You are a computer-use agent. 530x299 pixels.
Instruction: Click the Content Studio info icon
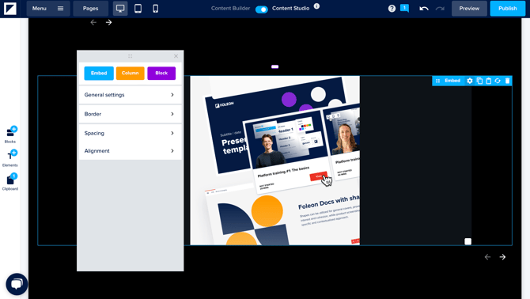(316, 6)
